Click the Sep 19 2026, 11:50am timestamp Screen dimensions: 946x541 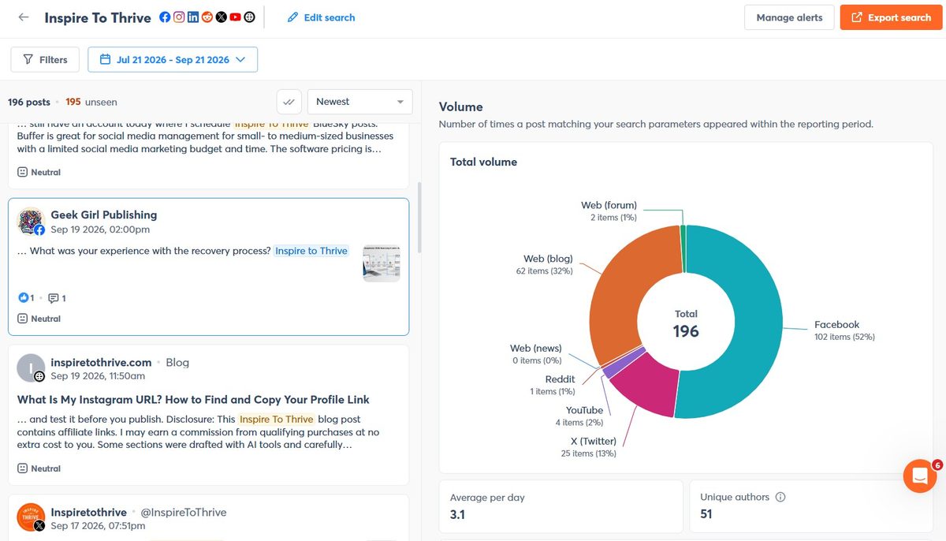(x=99, y=376)
